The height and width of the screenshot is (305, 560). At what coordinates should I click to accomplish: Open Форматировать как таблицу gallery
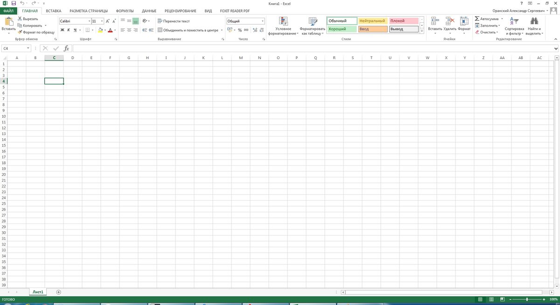[313, 27]
